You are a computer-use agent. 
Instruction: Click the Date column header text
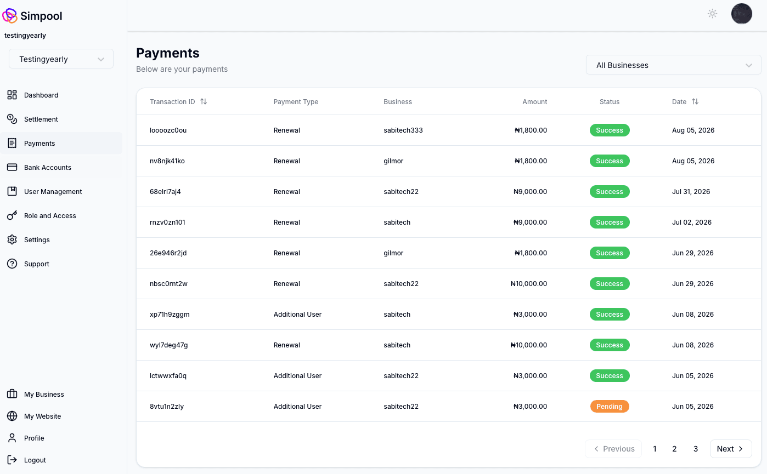(x=679, y=101)
